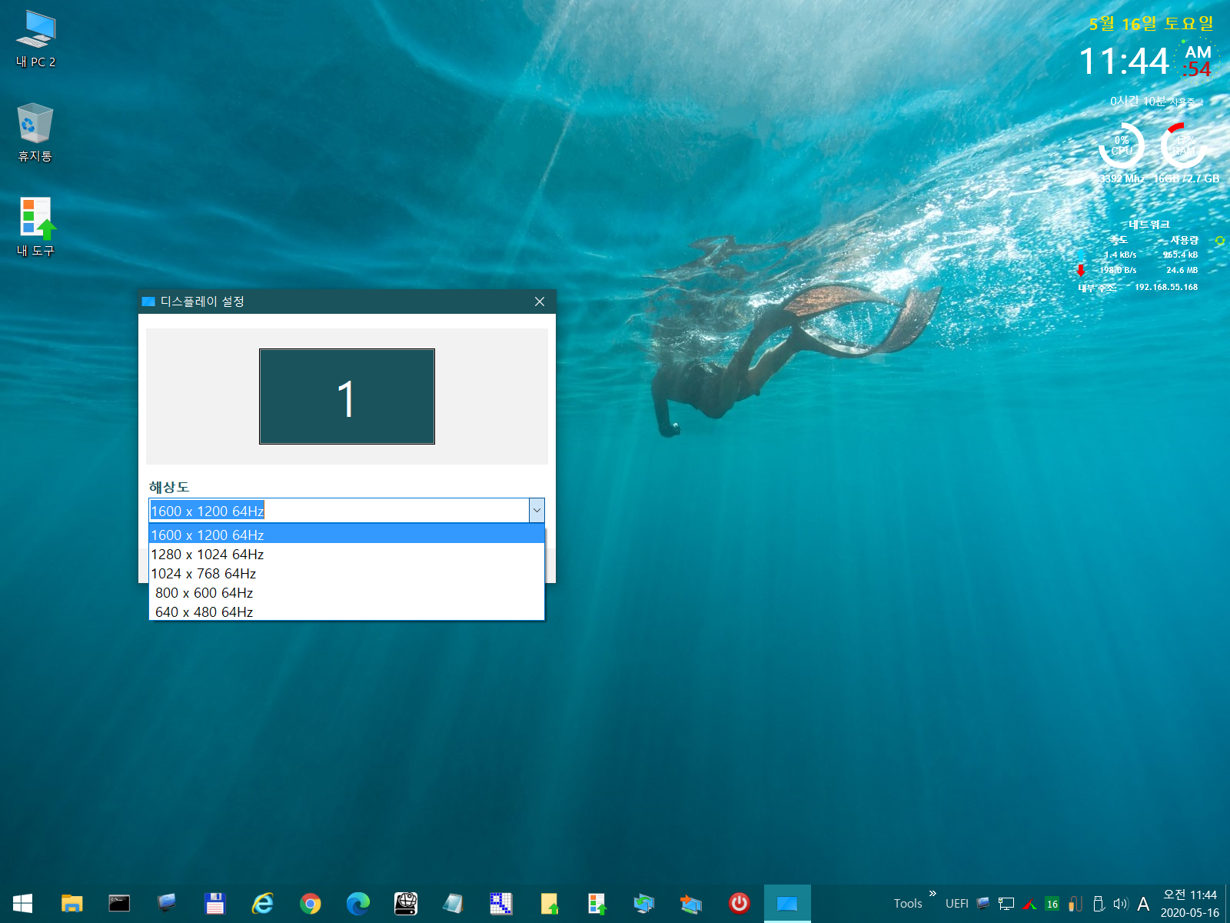The width and height of the screenshot is (1230, 923).
Task: Open the 내 PC 2 desktop icon
Action: [36, 39]
